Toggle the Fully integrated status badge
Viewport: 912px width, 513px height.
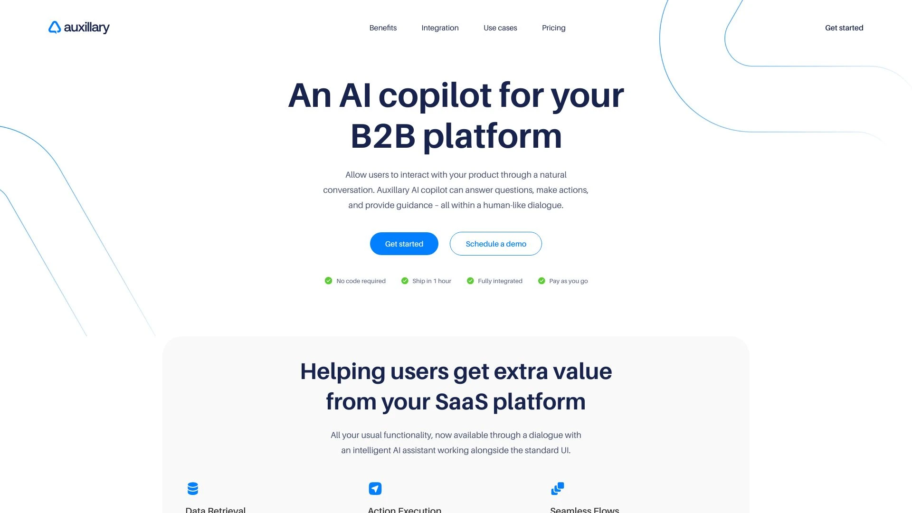pos(495,281)
